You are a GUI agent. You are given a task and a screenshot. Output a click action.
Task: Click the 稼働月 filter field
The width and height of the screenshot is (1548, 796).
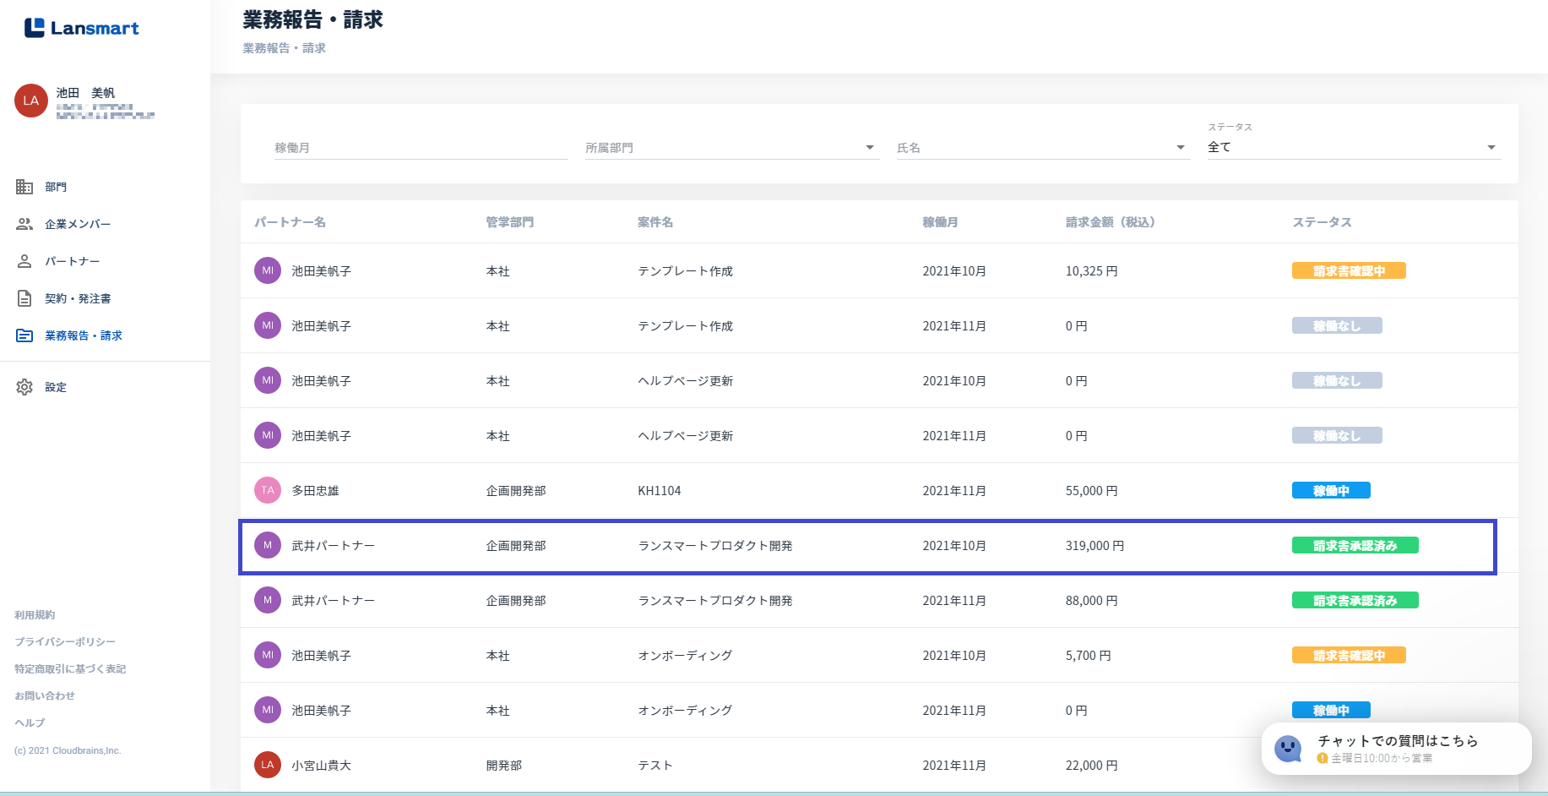420,148
